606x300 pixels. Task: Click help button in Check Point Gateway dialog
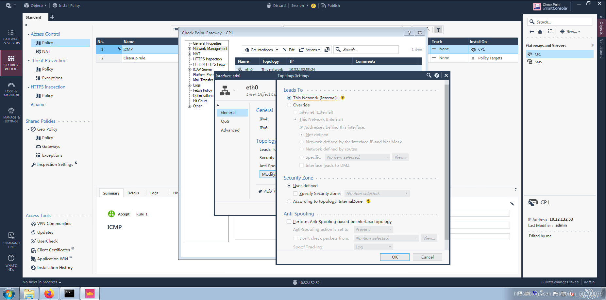click(409, 33)
